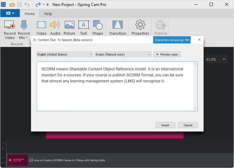The image size is (234, 168).
Task: Click the Record Video icon
Action: (10, 25)
